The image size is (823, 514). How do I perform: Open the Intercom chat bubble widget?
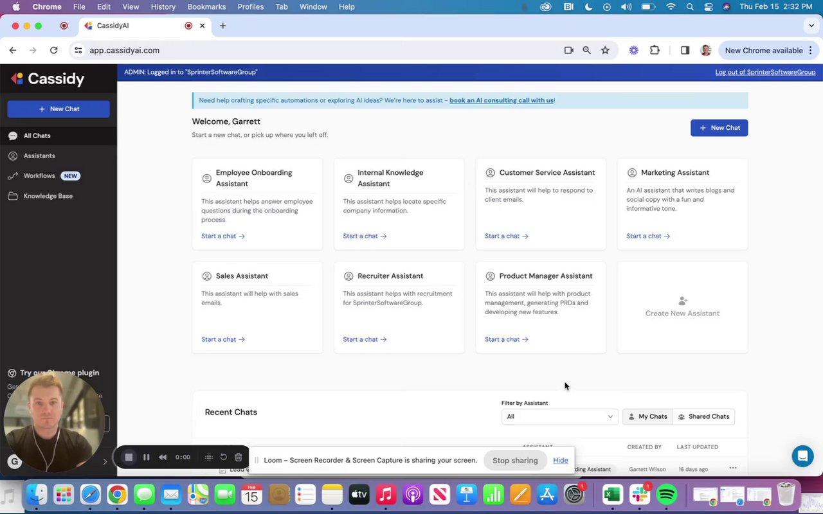click(802, 456)
